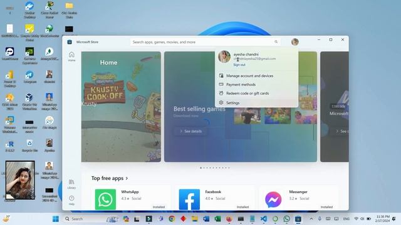Click the Payment methods card icon
Screen dimensions: 401x225
coord(221,84)
